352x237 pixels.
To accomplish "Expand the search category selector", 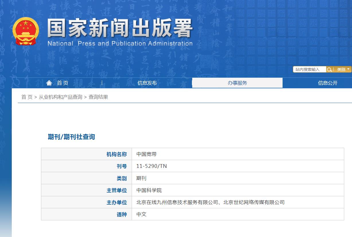I will pos(343,69).
